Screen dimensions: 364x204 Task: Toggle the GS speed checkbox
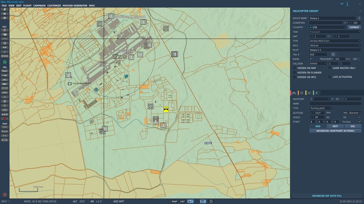click(360, 117)
